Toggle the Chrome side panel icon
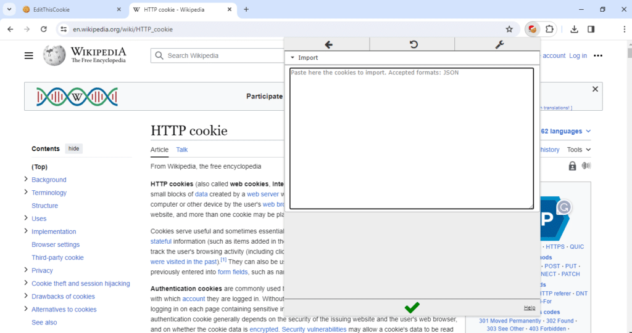Image resolution: width=632 pixels, height=333 pixels. click(591, 29)
